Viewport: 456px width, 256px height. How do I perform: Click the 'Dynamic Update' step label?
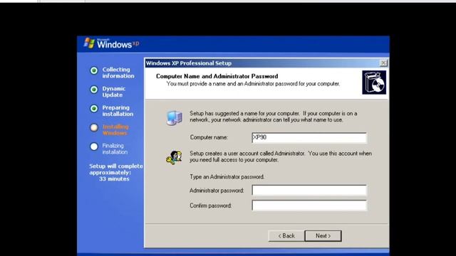(114, 92)
